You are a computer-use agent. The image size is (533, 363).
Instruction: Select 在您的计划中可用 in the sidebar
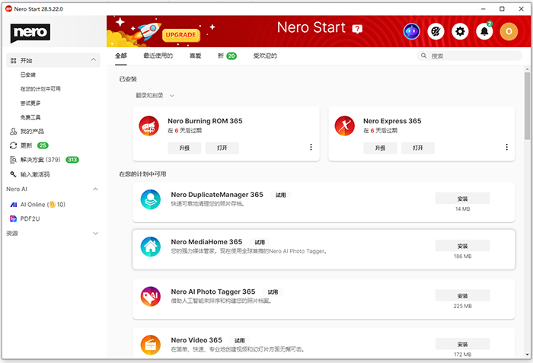[x=40, y=89]
